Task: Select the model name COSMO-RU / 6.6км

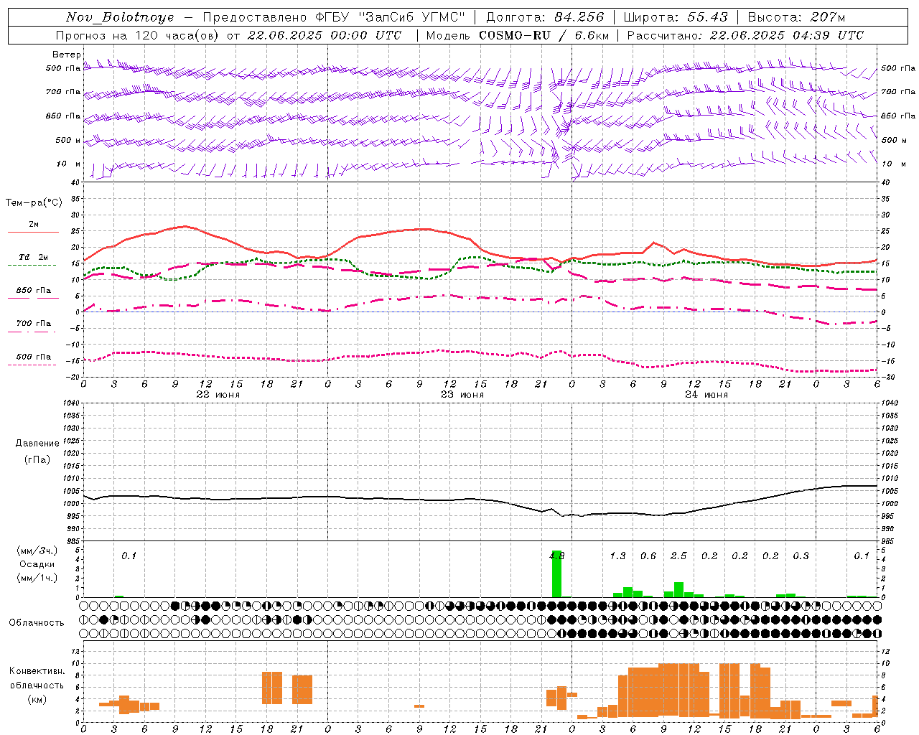Action: coord(544,35)
